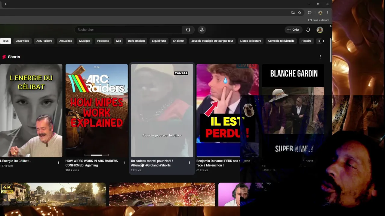The image size is (385, 216).
Task: Click the '61 k vues' view count
Action: click(x=202, y=170)
